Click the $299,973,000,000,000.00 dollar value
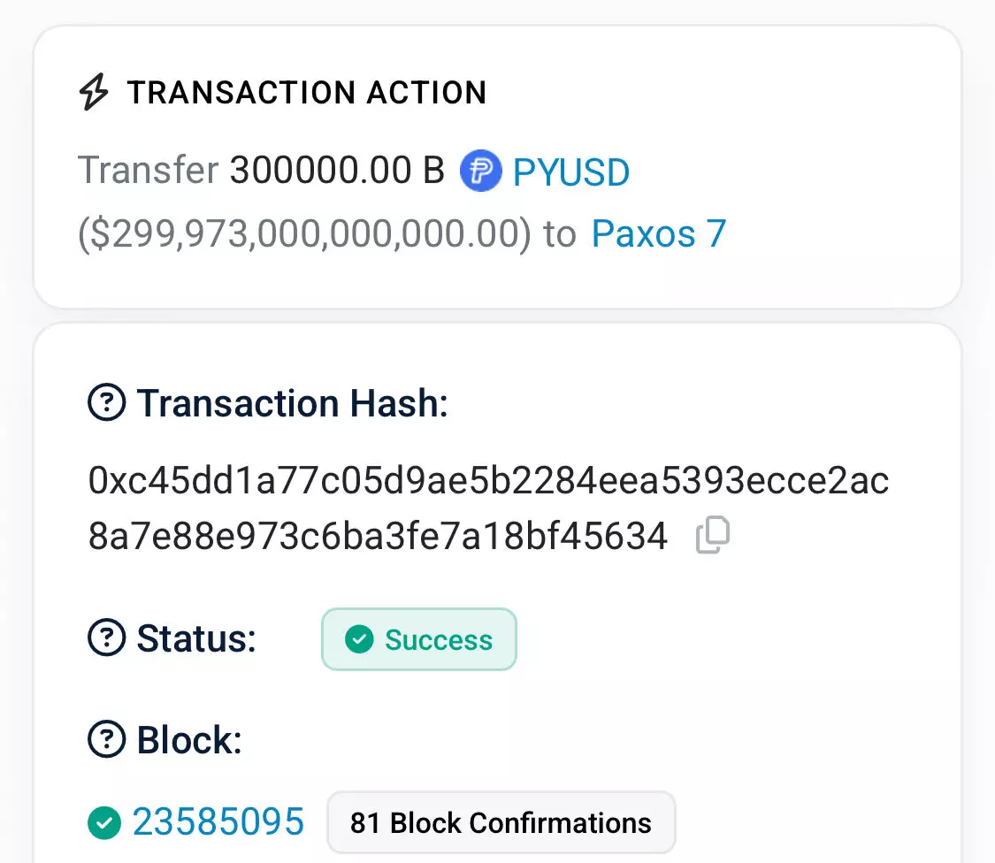995x863 pixels. [304, 234]
